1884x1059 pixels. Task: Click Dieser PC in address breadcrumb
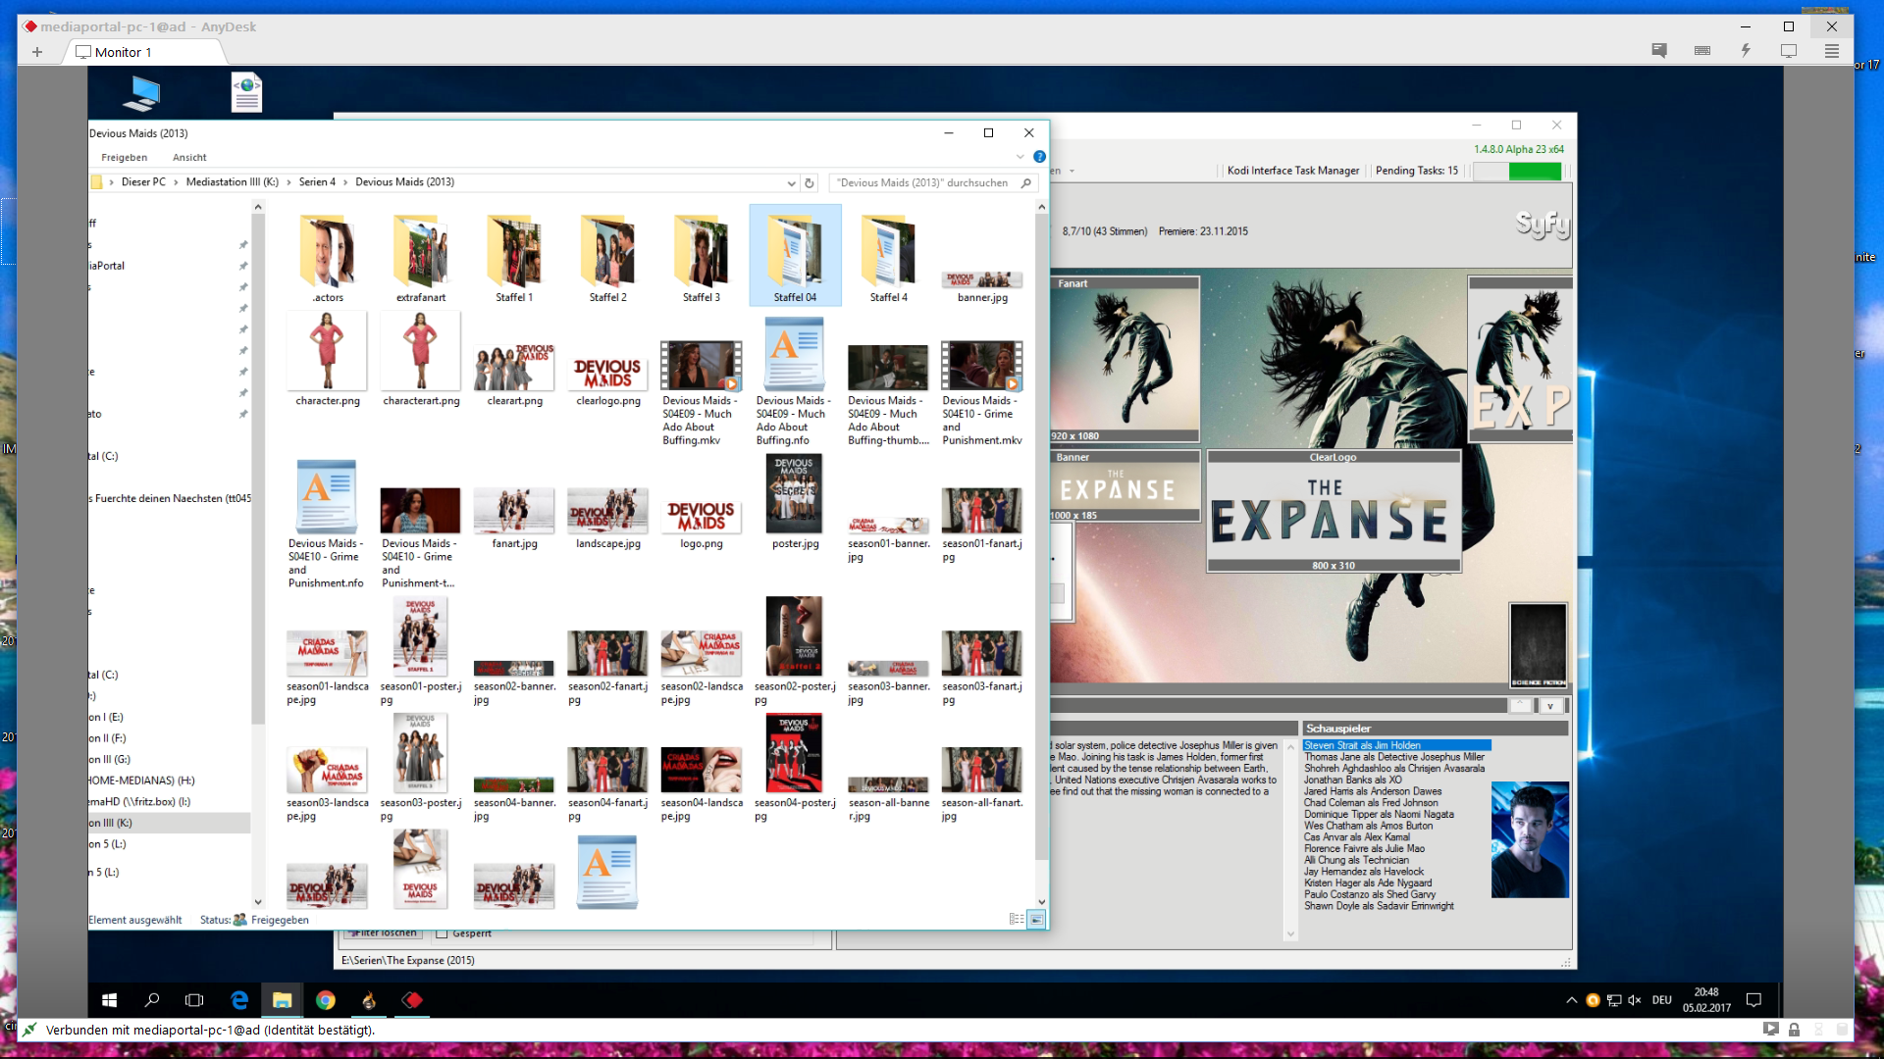click(143, 181)
